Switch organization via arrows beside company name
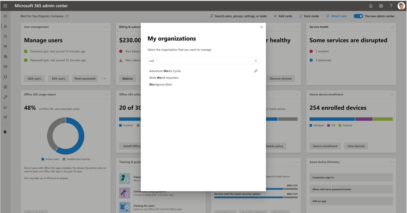 [67, 16]
